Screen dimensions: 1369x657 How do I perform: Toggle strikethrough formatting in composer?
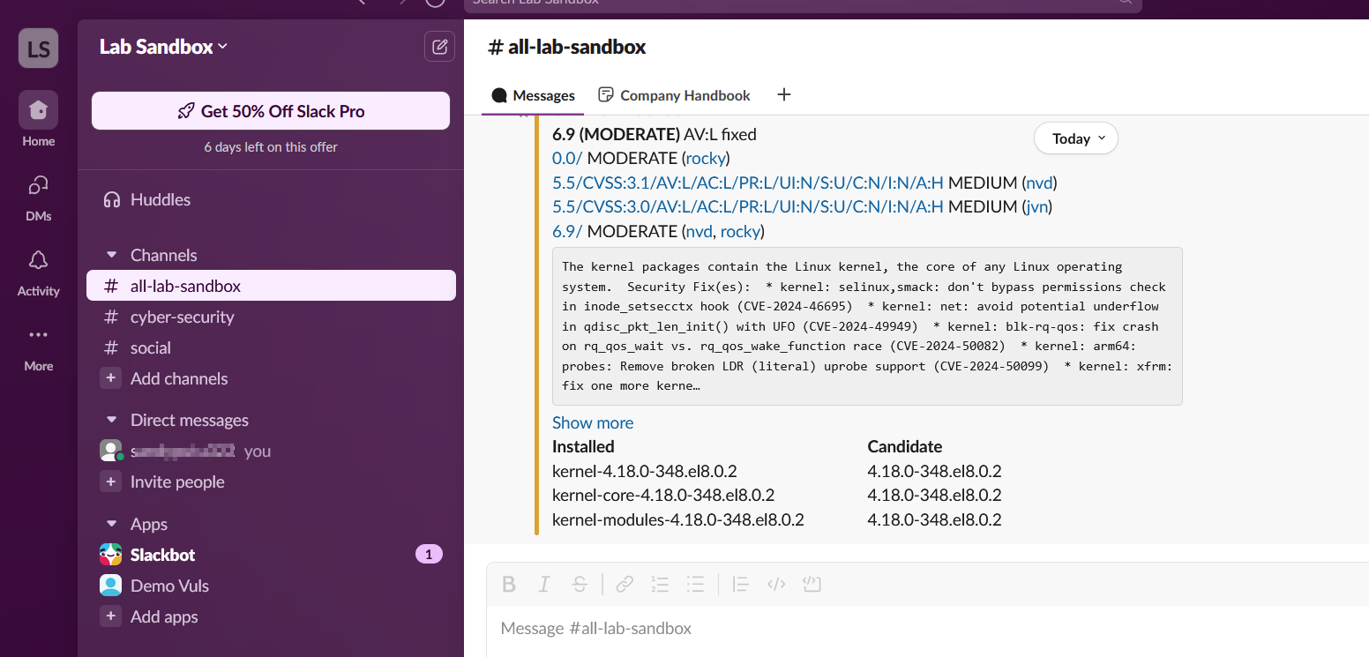click(580, 584)
